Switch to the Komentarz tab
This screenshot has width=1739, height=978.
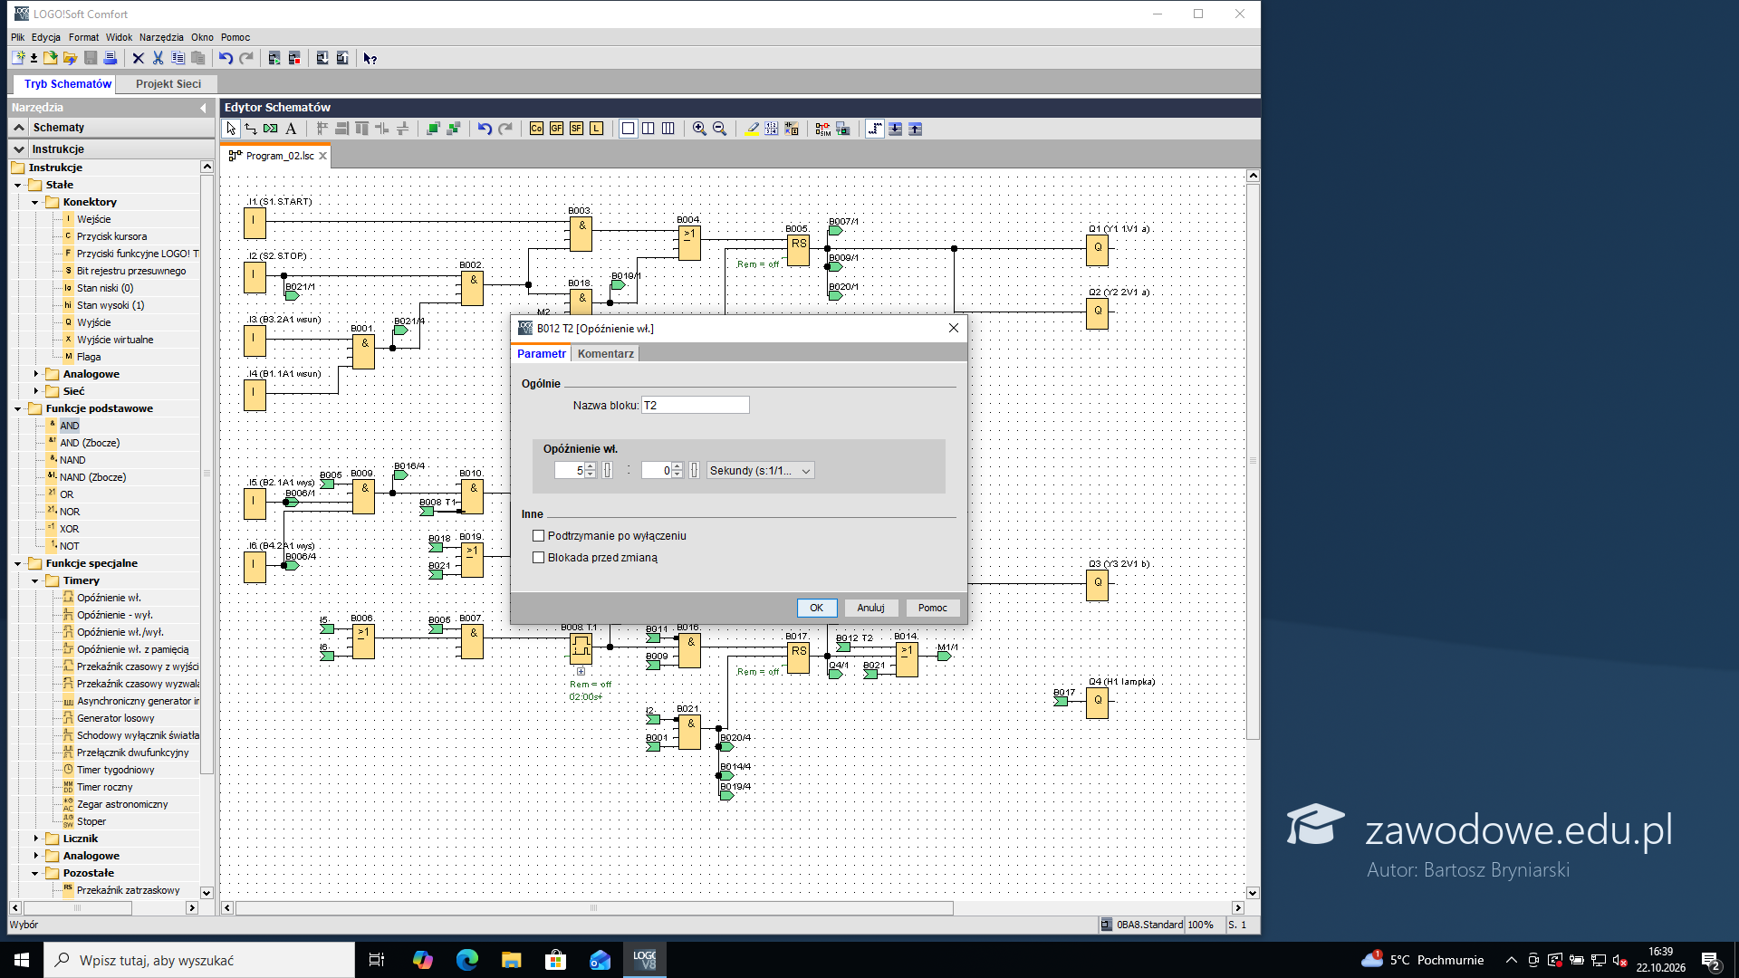pos(606,354)
